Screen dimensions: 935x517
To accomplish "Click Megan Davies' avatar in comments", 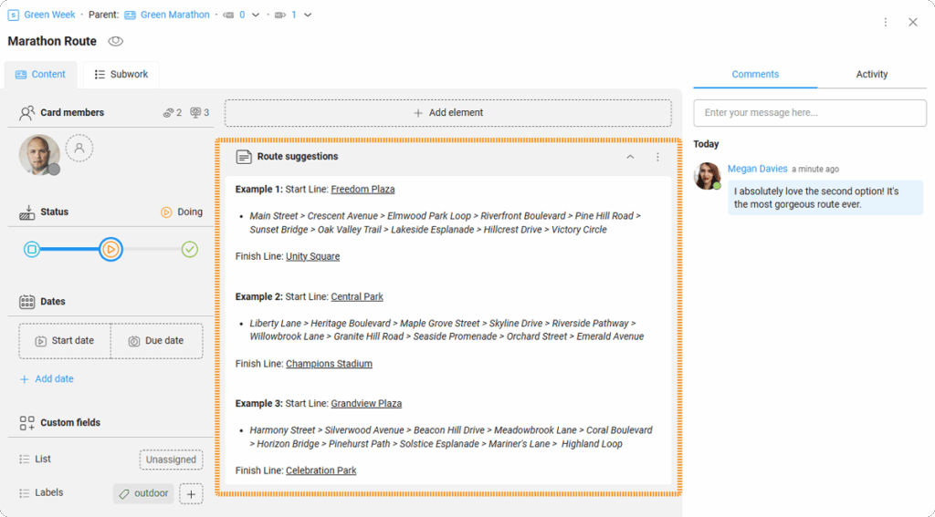I will [x=708, y=176].
